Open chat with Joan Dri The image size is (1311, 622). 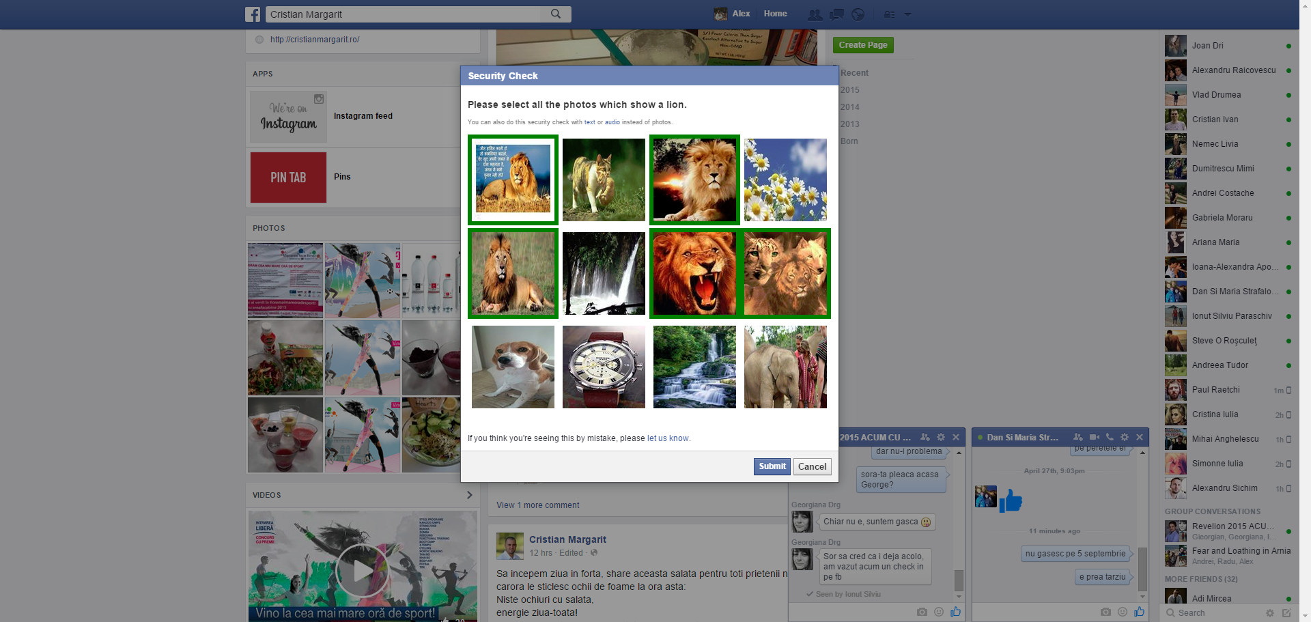click(x=1228, y=46)
